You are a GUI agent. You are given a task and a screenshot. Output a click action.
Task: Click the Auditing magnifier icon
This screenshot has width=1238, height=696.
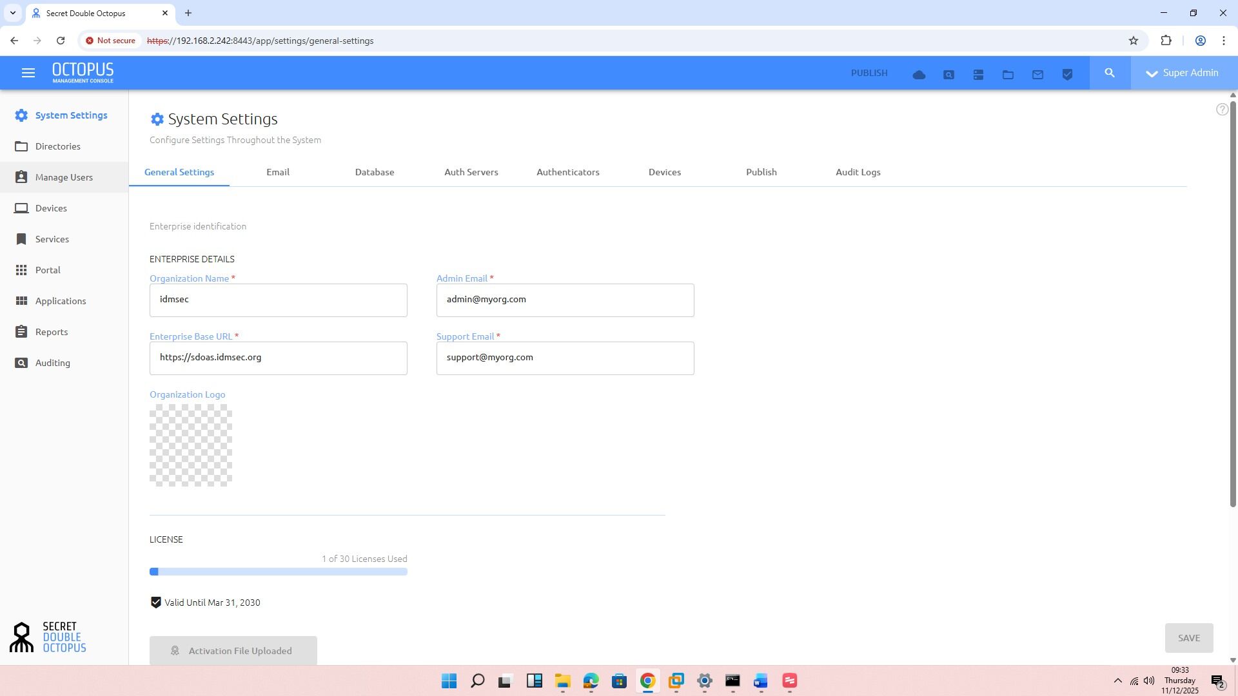click(21, 363)
